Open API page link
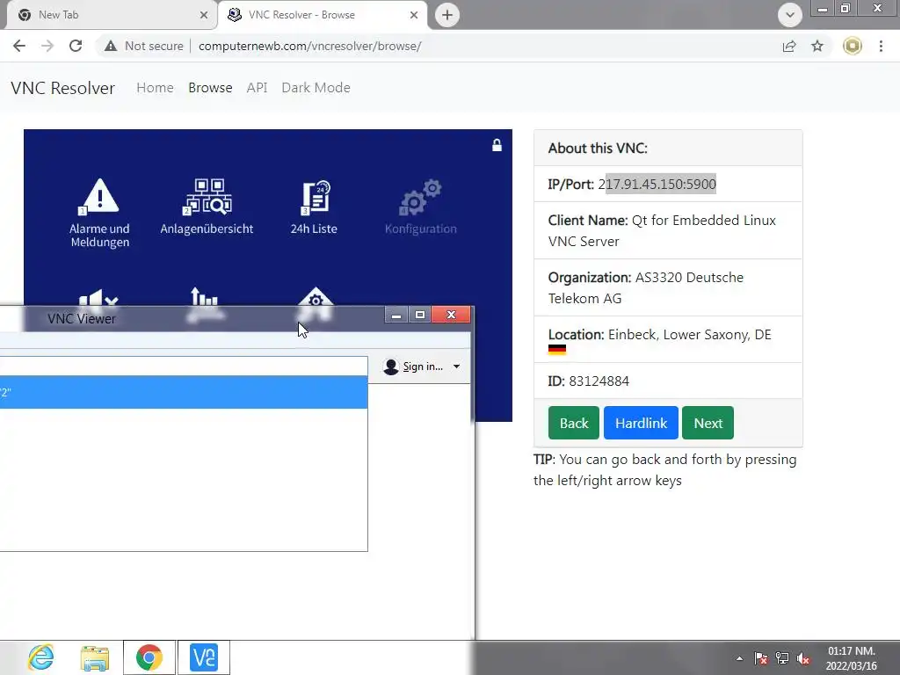This screenshot has width=900, height=675. click(257, 88)
